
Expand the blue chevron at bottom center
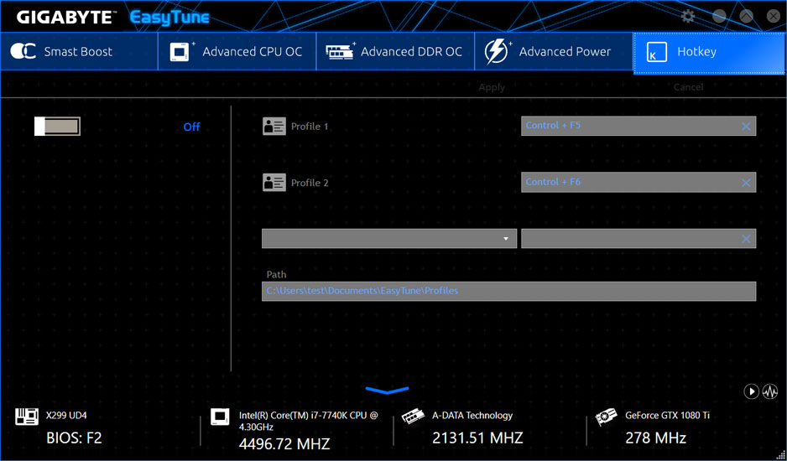click(388, 390)
